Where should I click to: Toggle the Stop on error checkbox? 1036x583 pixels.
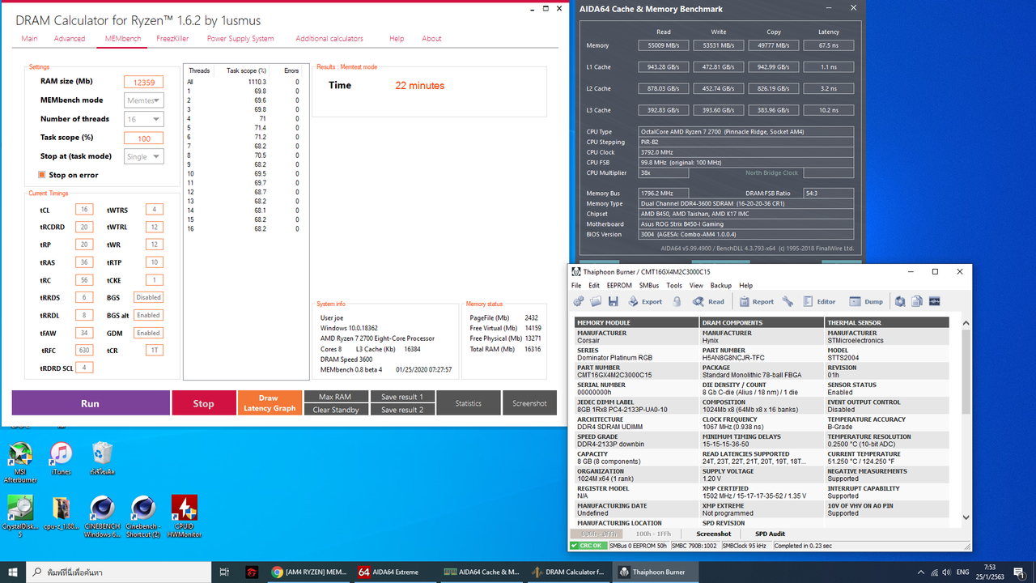coord(41,175)
